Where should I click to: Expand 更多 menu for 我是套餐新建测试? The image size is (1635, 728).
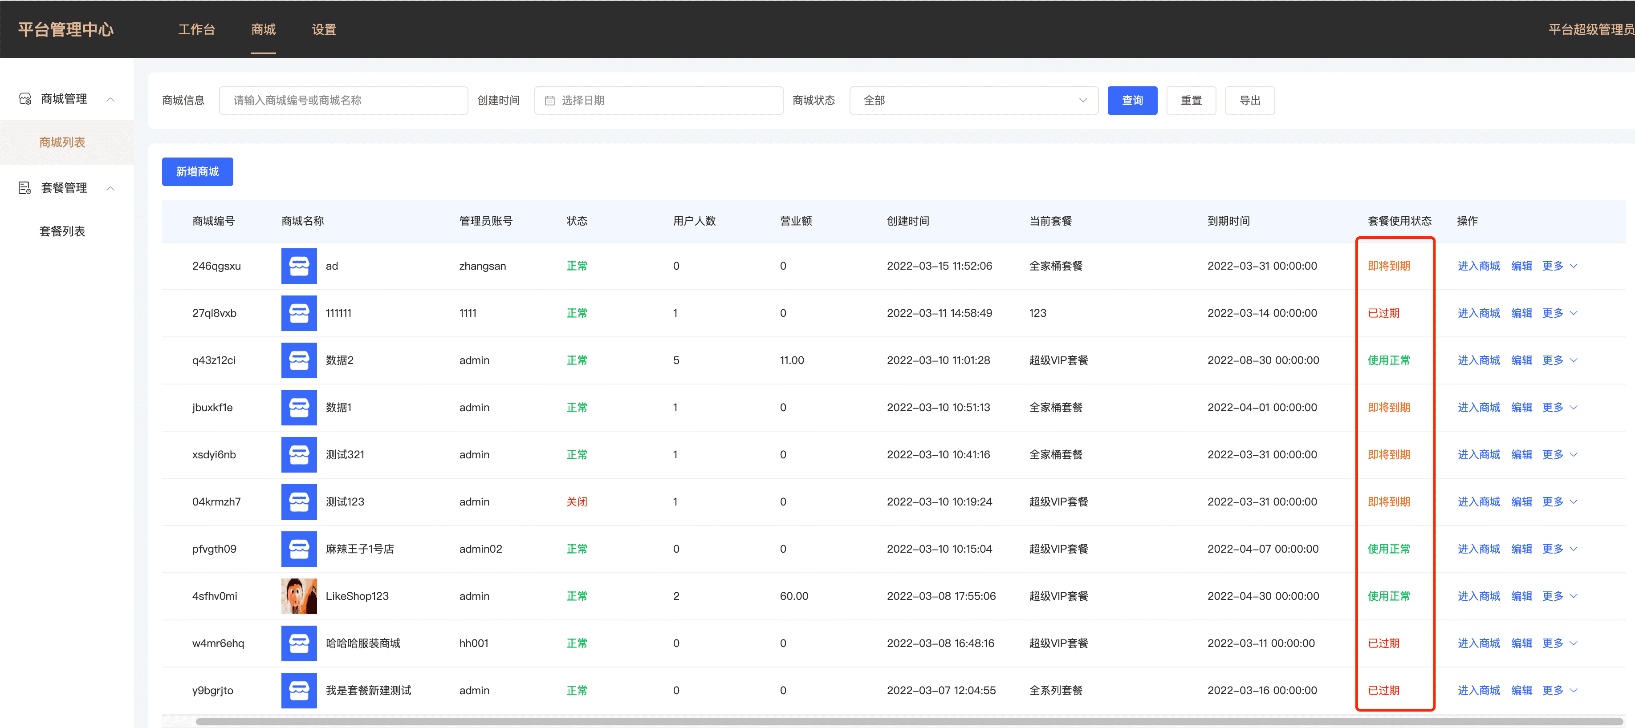[x=1559, y=691]
